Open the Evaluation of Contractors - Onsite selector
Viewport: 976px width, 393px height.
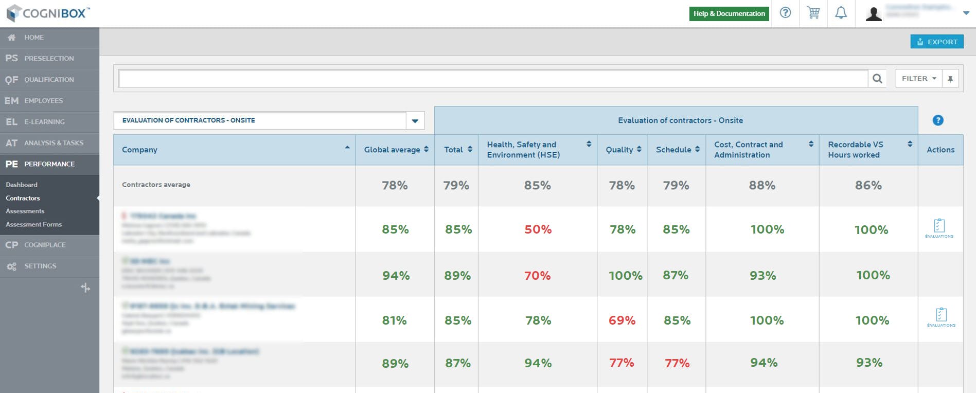coord(269,120)
